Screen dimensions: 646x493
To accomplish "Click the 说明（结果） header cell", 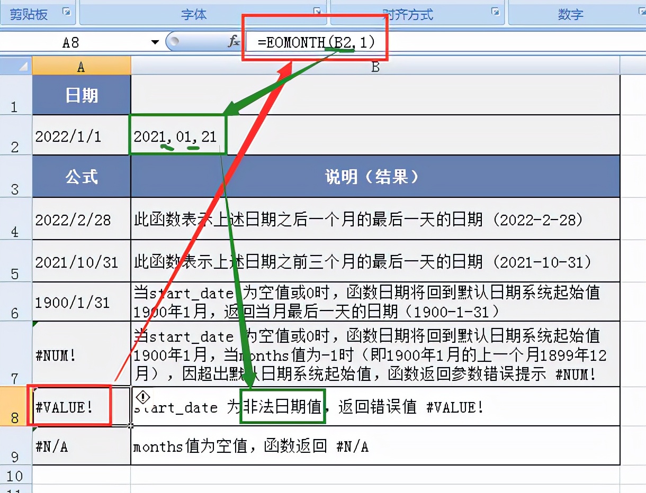I will 375,176.
